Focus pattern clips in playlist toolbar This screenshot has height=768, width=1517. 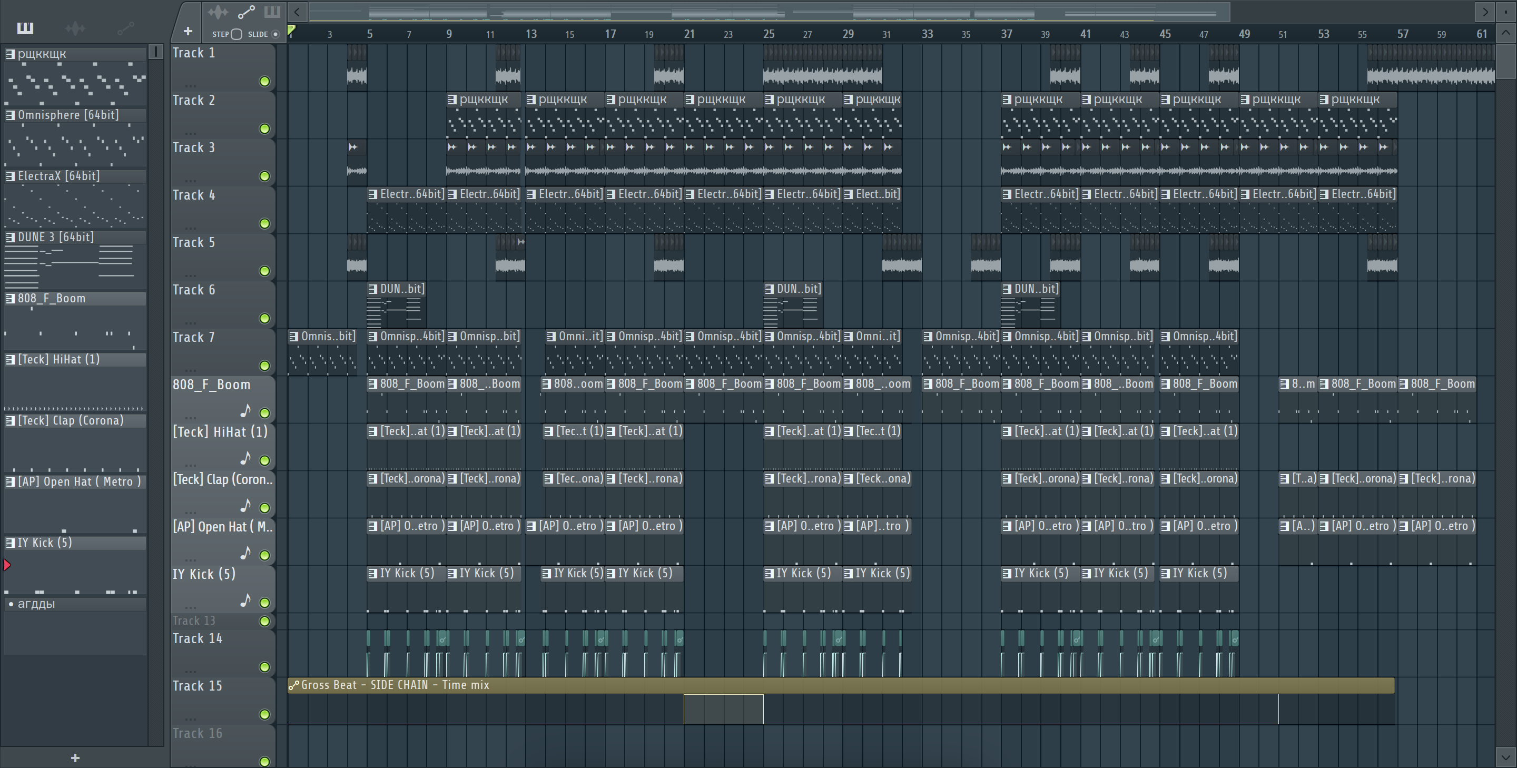271,12
